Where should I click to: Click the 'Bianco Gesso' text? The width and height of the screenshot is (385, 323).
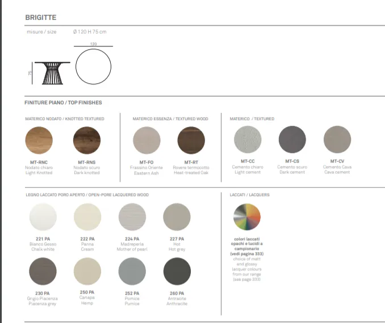pos(43,244)
